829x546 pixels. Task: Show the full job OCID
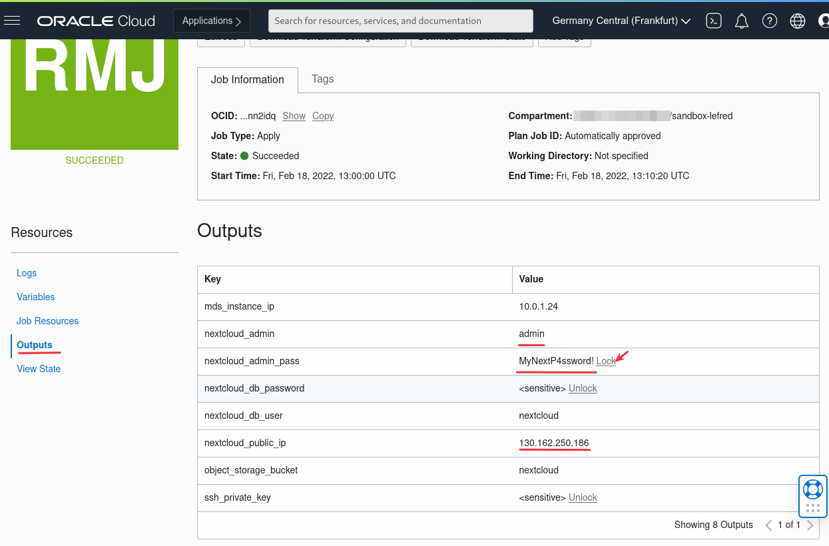coord(294,116)
